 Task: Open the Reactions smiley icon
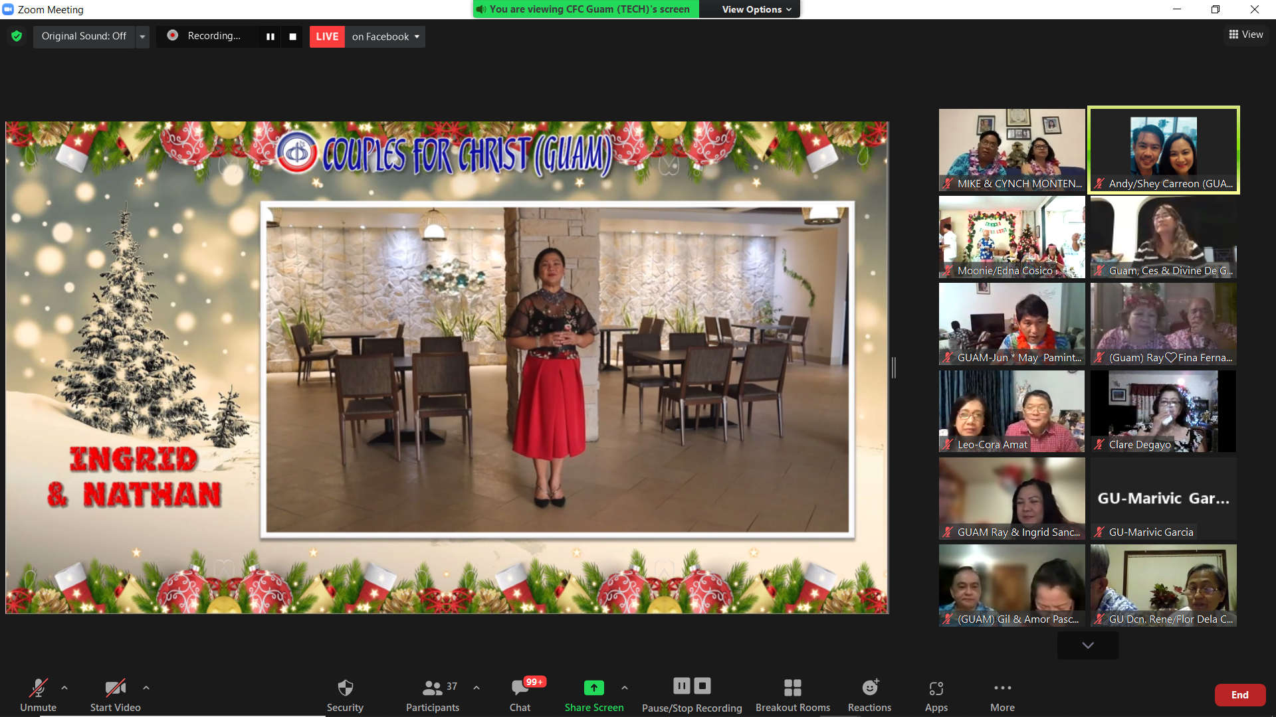pyautogui.click(x=870, y=688)
